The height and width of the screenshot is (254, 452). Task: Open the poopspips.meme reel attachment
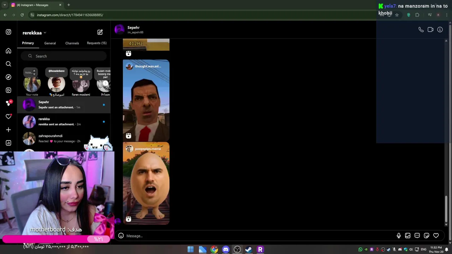[x=146, y=183]
